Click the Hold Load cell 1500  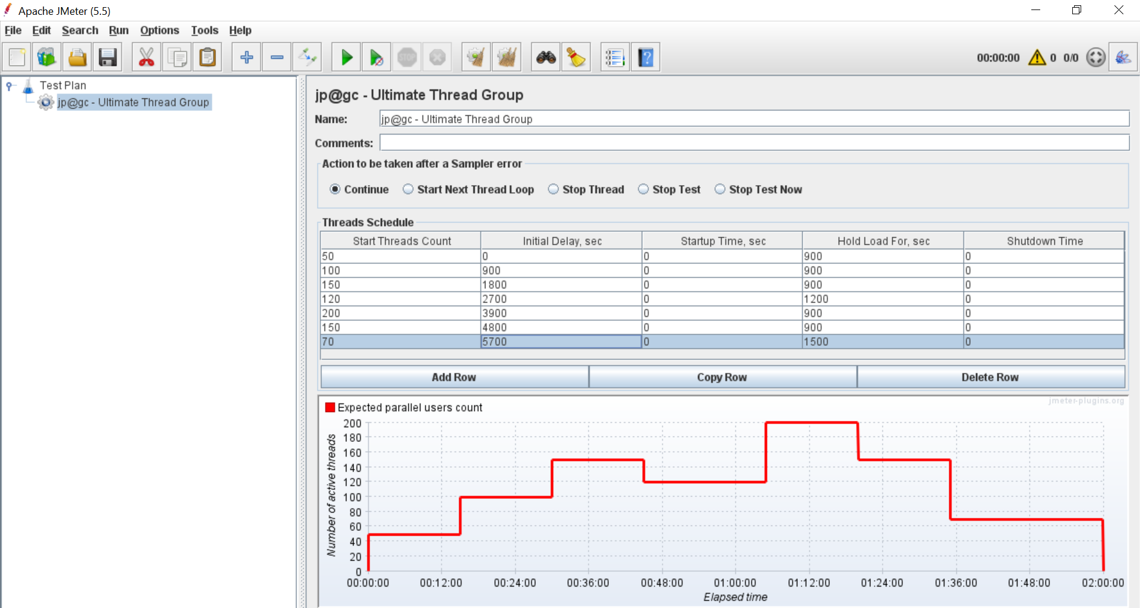(883, 342)
